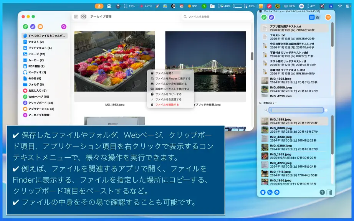The image size is (354, 221).
Task: Select 今日の暦と天気の紹介用テキスト.rtf in the archive list
Action: 294,46
